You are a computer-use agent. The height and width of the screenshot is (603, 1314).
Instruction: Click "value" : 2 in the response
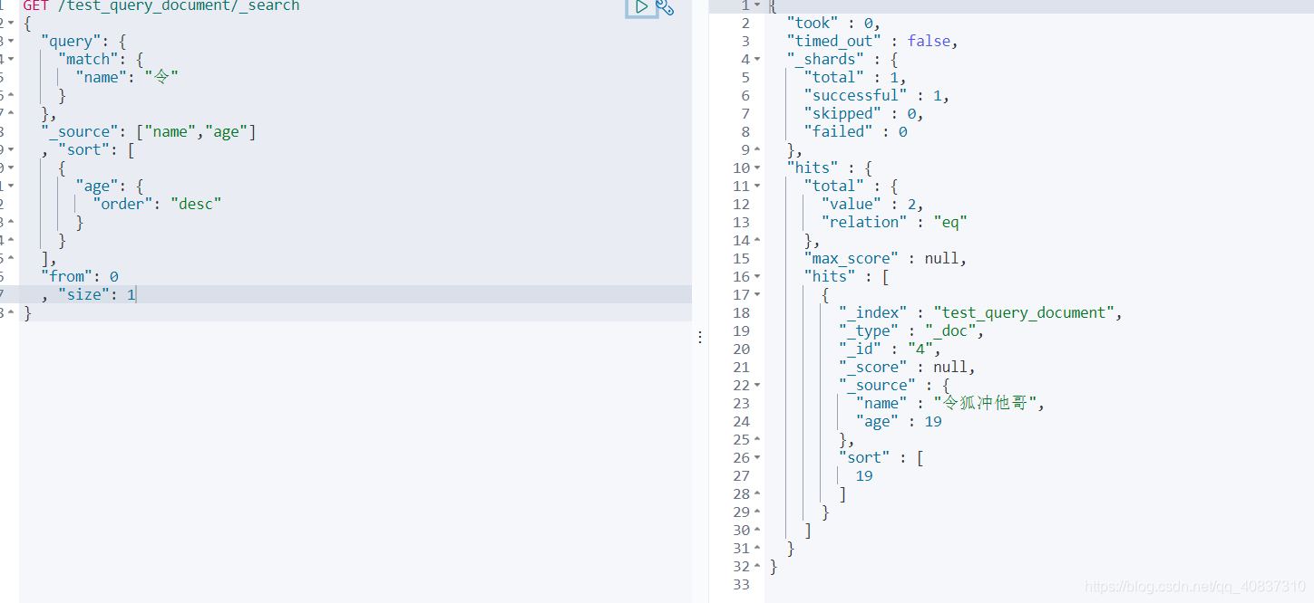pyautogui.click(x=872, y=204)
